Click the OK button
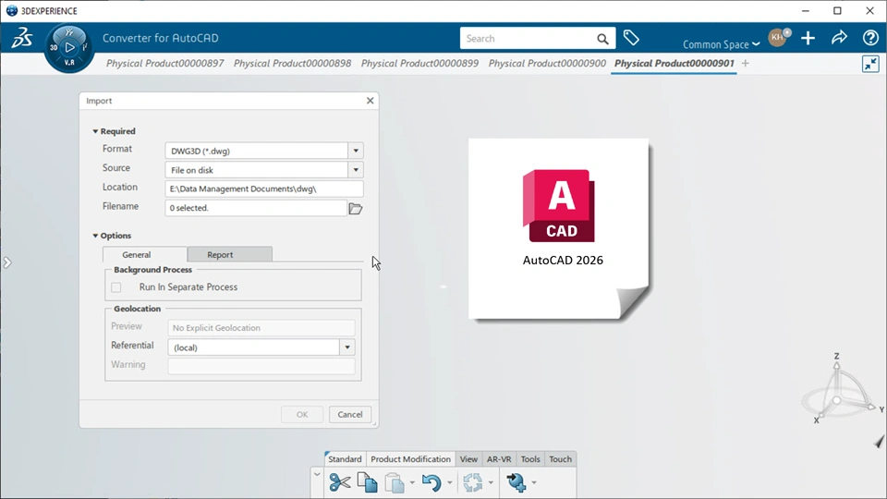Viewport: 887px width, 499px height. [x=302, y=415]
